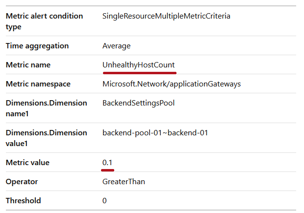The height and width of the screenshot is (213, 304).
Task: Click the 'Metric namespace' label
Action: pyautogui.click(x=38, y=84)
